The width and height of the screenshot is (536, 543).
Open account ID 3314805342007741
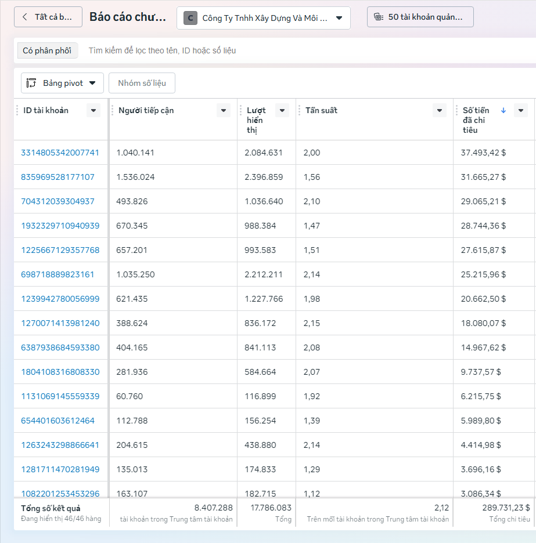[x=60, y=153]
